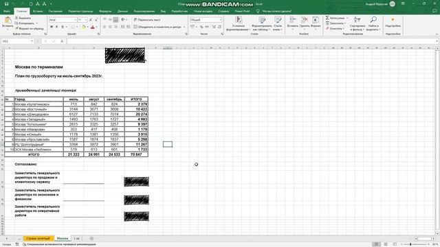This screenshot has width=440, height=247.
Task: Click Format Painter (Формат по образцу)
Action: [30, 28]
